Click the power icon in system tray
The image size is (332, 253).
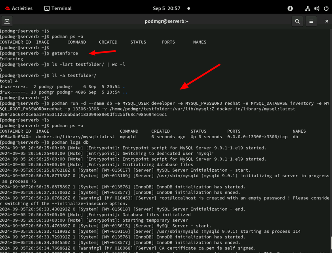coord(326,8)
